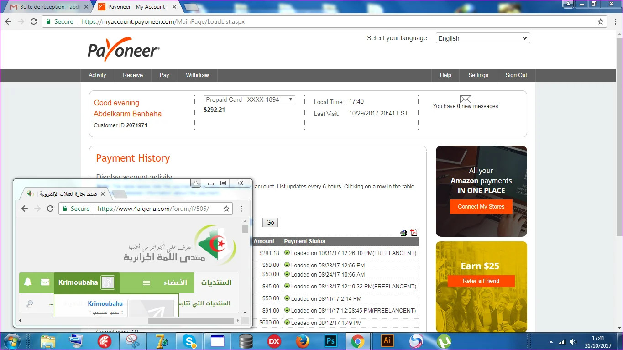Export payment history with the PDF icon
The width and height of the screenshot is (623, 350).
tap(414, 232)
